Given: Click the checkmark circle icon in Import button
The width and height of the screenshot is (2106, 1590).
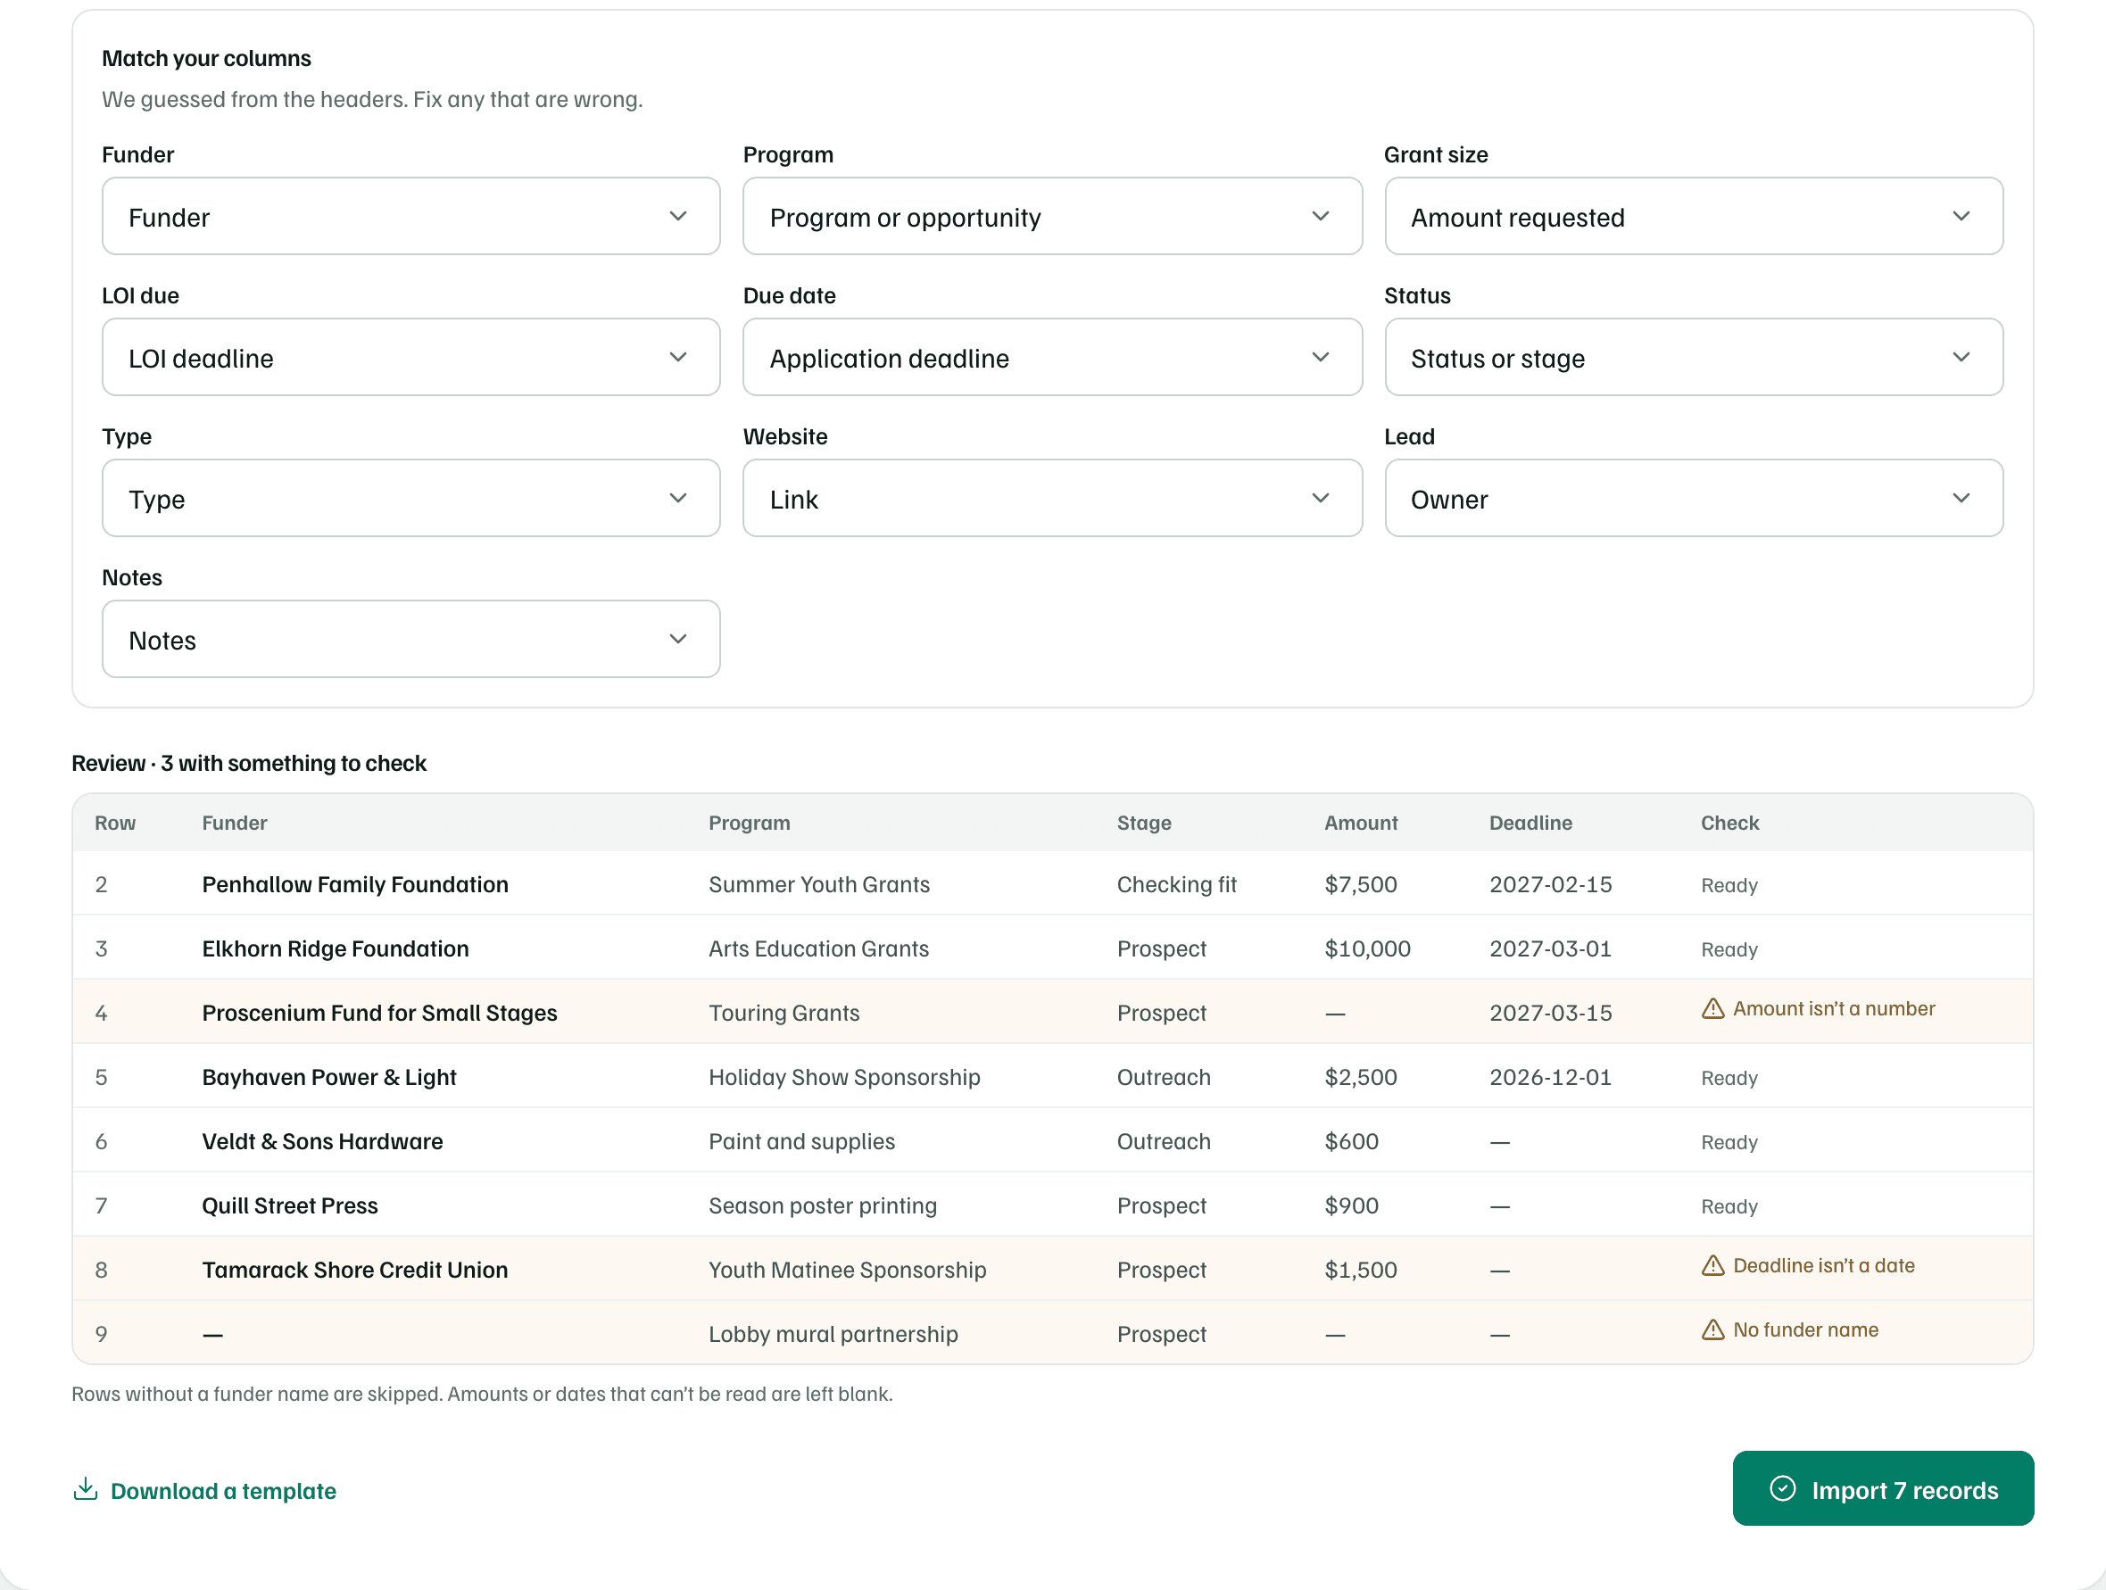Looking at the screenshot, I should click(1782, 1488).
